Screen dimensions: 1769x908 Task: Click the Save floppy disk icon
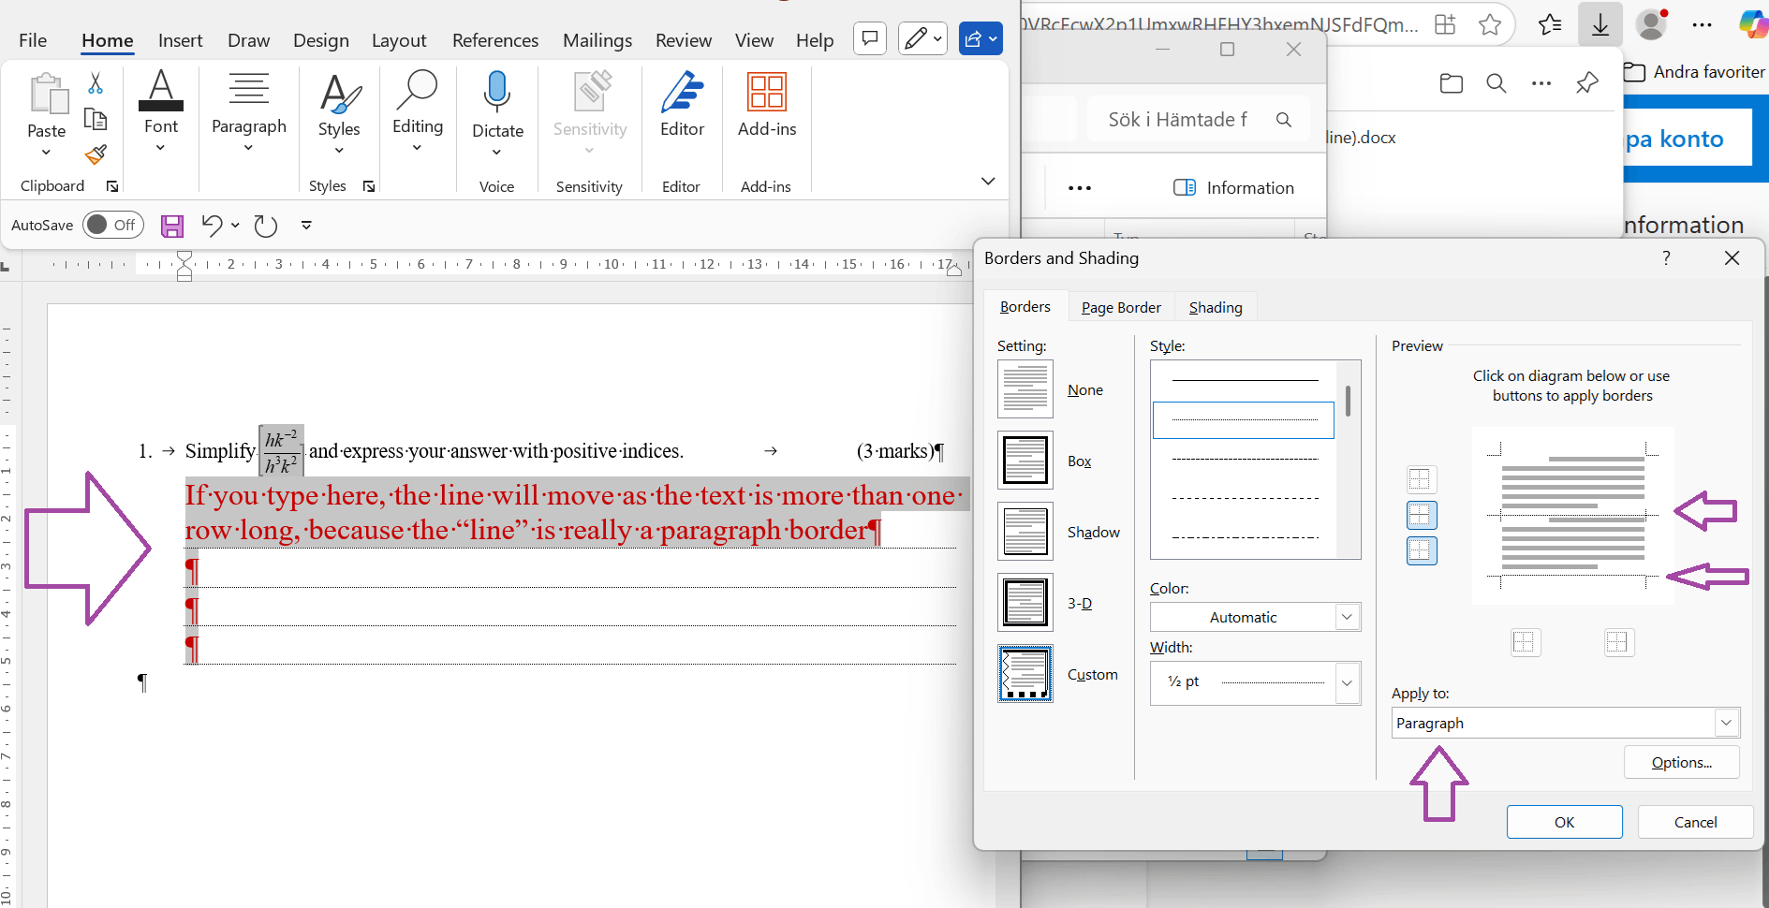(172, 226)
